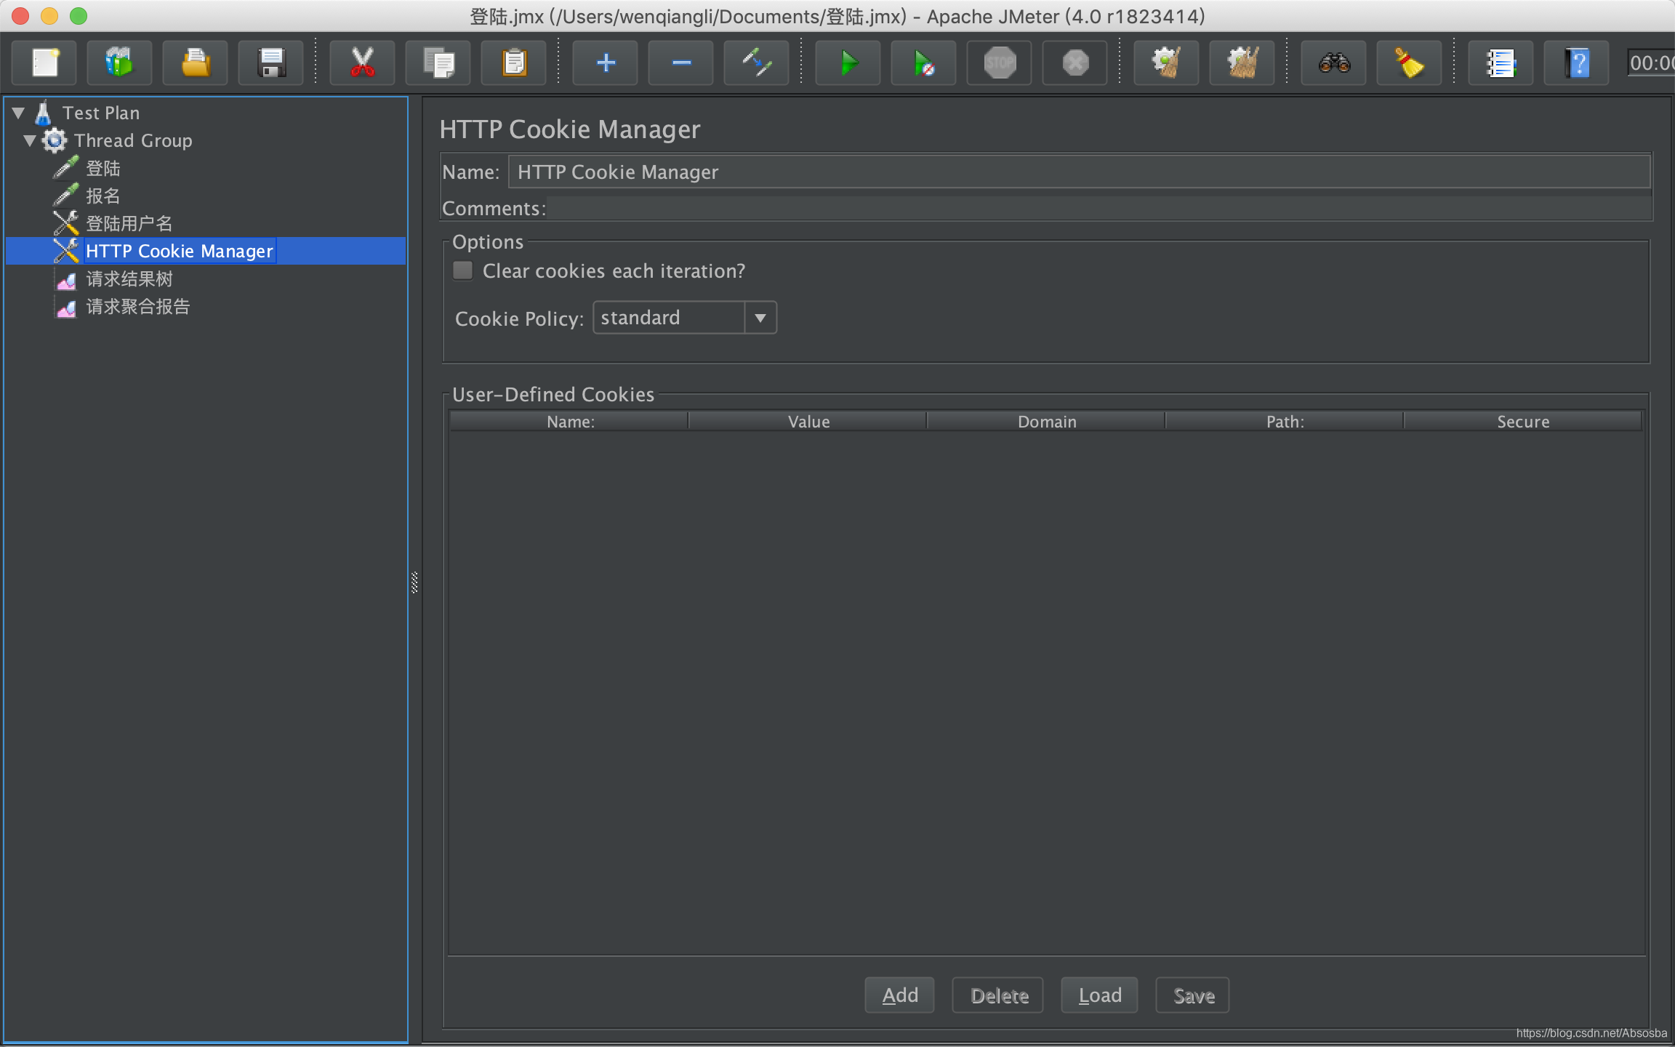This screenshot has height=1047, width=1675.
Task: Select the Thread Group label
Action: pos(133,140)
